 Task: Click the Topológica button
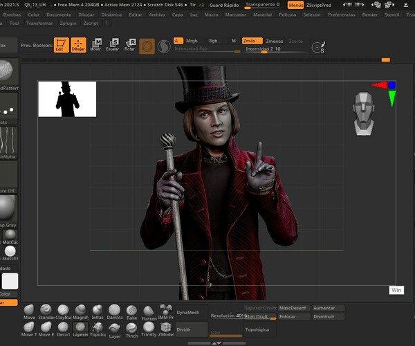tap(260, 329)
